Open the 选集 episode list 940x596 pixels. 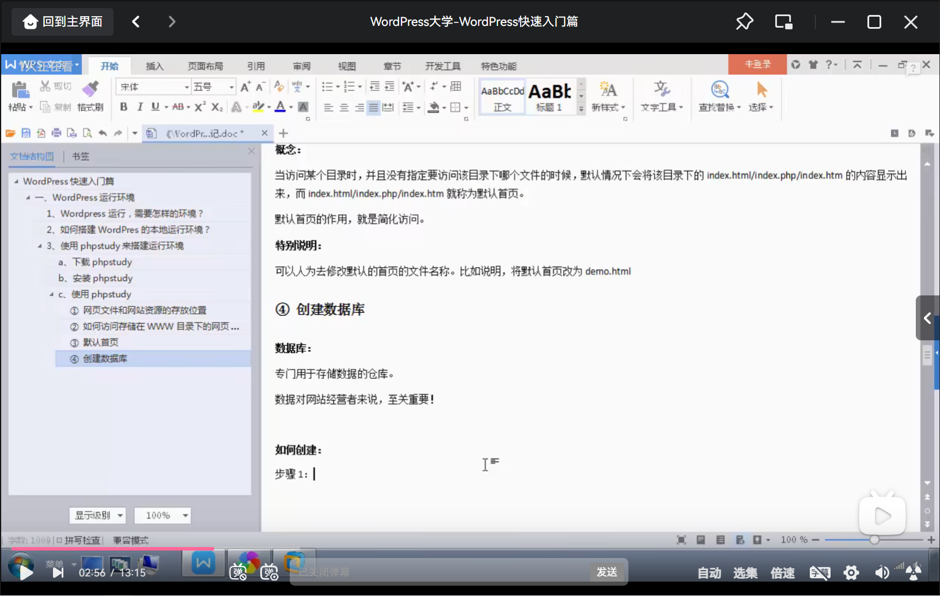tap(745, 573)
